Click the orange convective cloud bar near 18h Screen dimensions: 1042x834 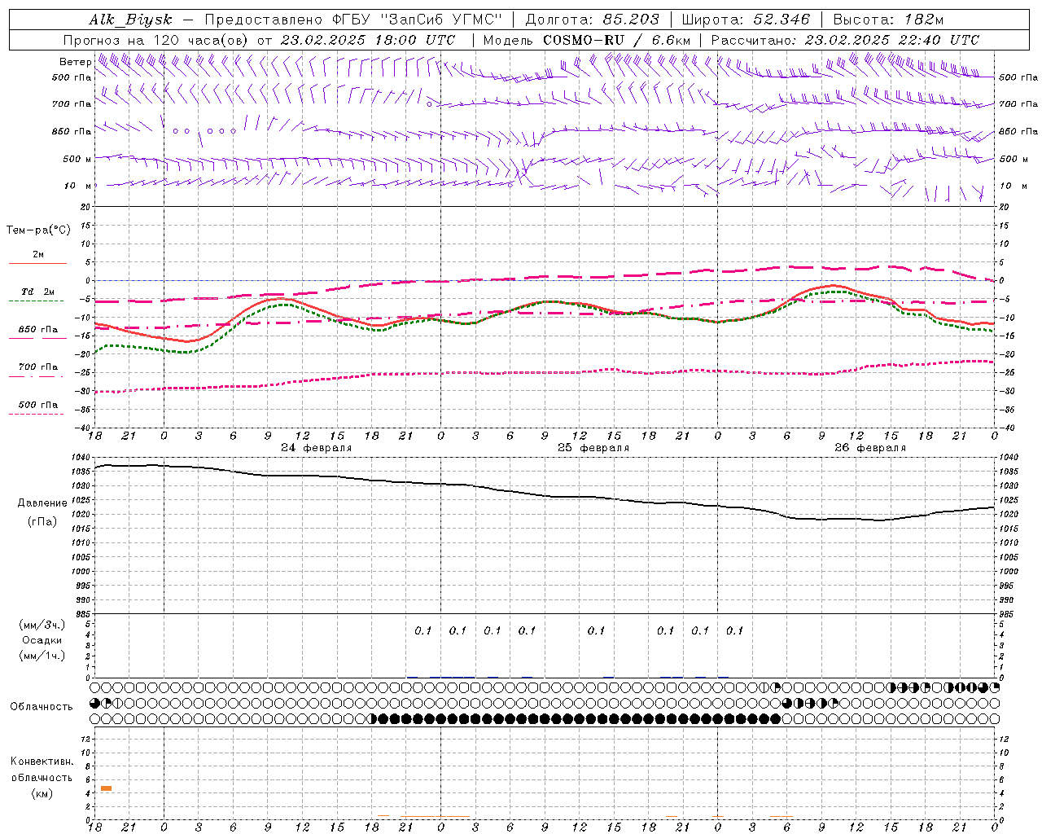point(106,788)
